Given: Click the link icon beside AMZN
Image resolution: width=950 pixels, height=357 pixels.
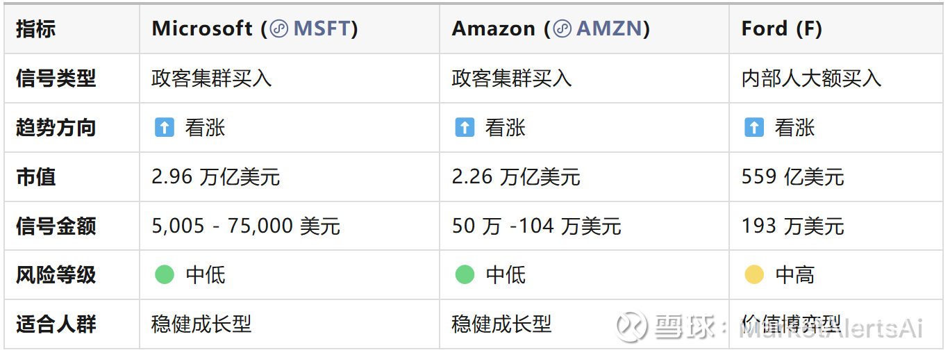Looking at the screenshot, I should pyautogui.click(x=562, y=29).
